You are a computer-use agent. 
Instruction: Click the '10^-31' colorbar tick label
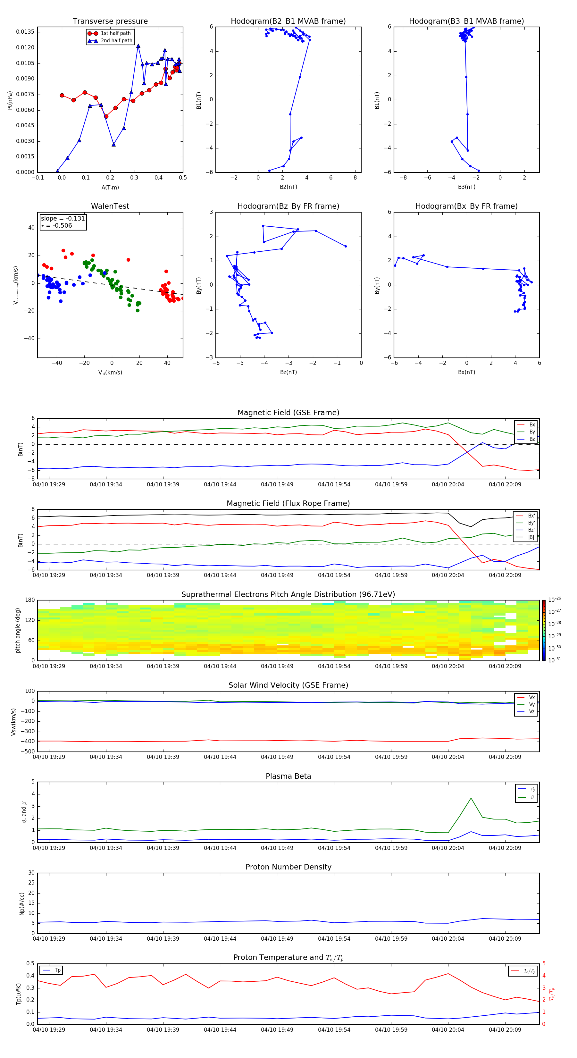[555, 660]
